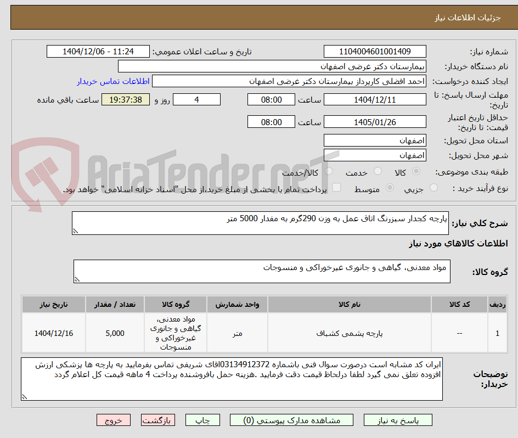Click the unit cell 'متر'
This screenshot has width=518, height=438.
237,333
